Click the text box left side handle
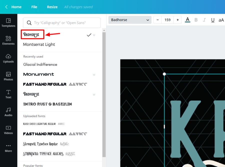225x167 pixels. click(x=164, y=127)
